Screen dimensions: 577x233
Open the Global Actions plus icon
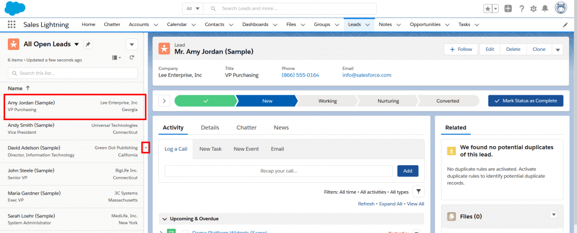tap(508, 9)
